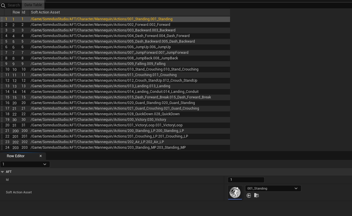Collapse the AFT category section
Image resolution: width=352 pixels, height=216 pixels.
pos(3,172)
